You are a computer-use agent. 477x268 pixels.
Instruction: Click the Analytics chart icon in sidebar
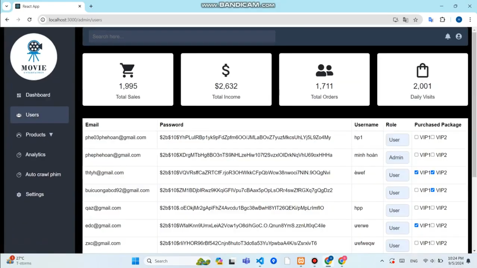point(19,155)
